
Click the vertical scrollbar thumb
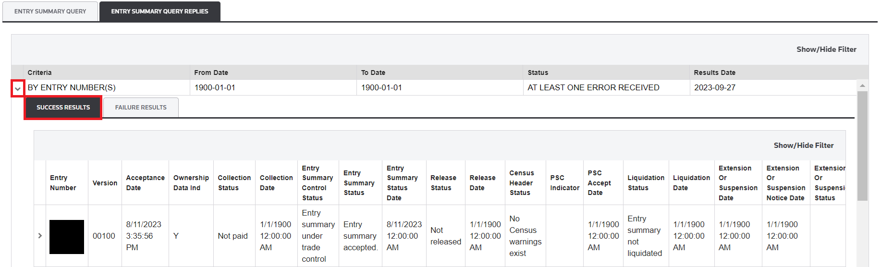862,144
